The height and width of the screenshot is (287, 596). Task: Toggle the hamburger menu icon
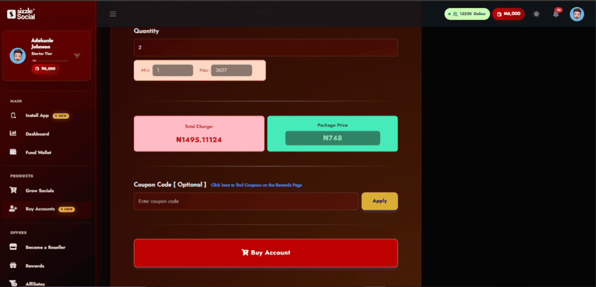click(113, 14)
